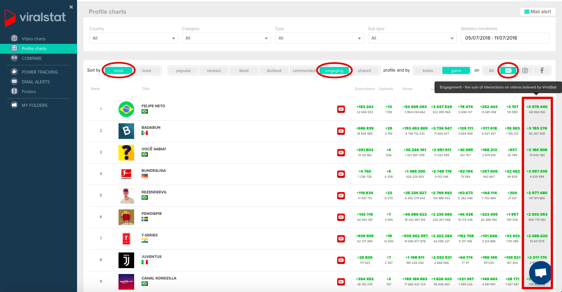Filter by Facebook platform icon
The height and width of the screenshot is (292, 562).
[542, 70]
